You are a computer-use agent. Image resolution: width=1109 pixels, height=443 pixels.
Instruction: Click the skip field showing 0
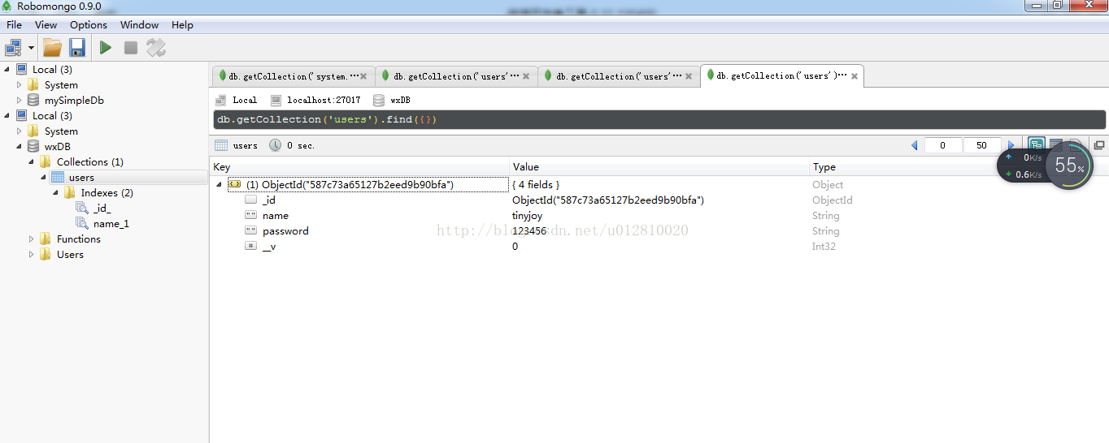943,145
